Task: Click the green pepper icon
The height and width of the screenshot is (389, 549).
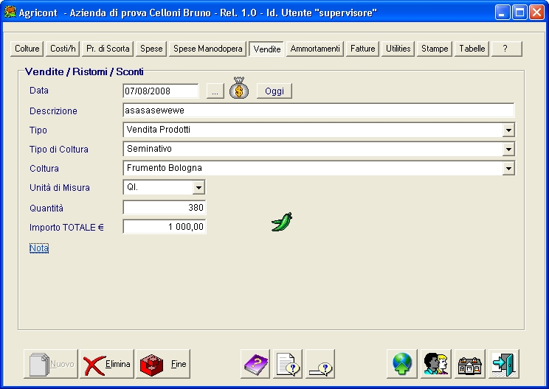Action: pyautogui.click(x=282, y=222)
